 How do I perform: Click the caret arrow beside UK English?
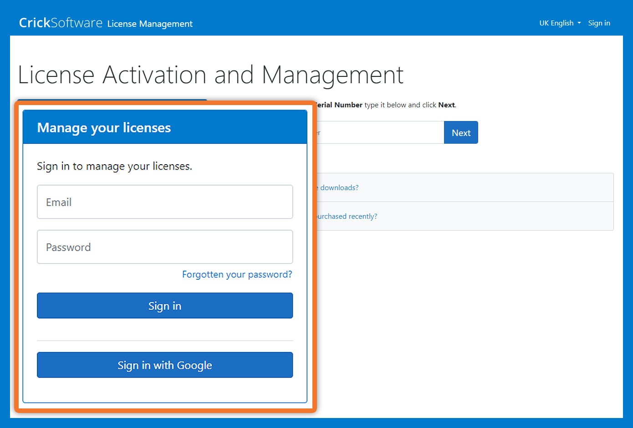pyautogui.click(x=579, y=23)
